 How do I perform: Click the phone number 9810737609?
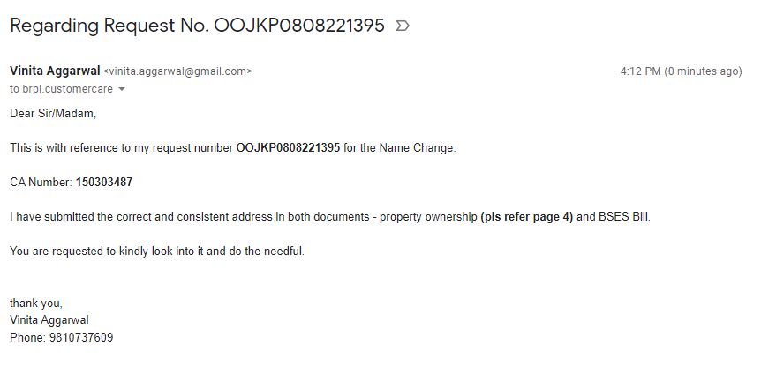(x=81, y=337)
